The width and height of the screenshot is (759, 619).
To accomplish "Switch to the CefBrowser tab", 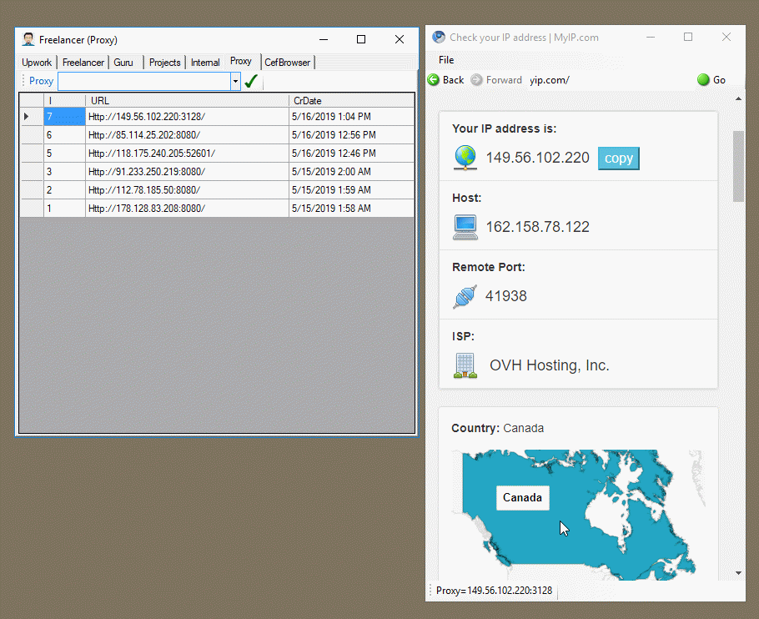I will click(288, 63).
